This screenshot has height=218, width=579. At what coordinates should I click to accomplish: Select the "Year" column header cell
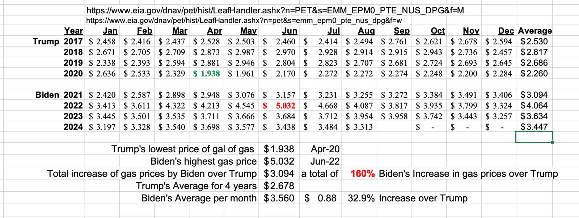click(73, 31)
